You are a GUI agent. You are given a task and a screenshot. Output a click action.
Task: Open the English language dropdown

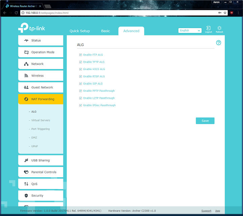tap(190, 31)
